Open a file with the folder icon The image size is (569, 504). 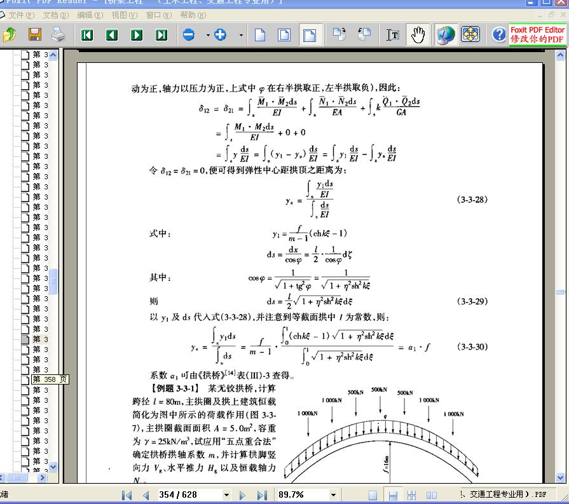[x=10, y=35]
